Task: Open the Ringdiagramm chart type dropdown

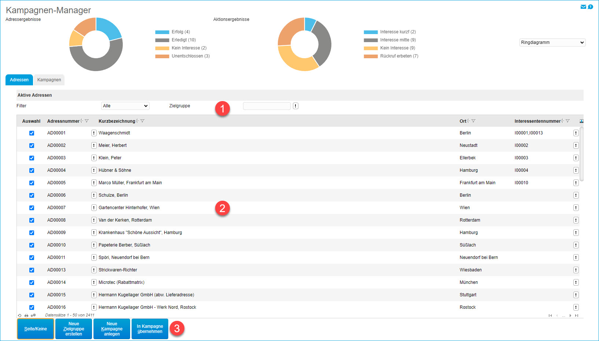Action: [x=552, y=42]
